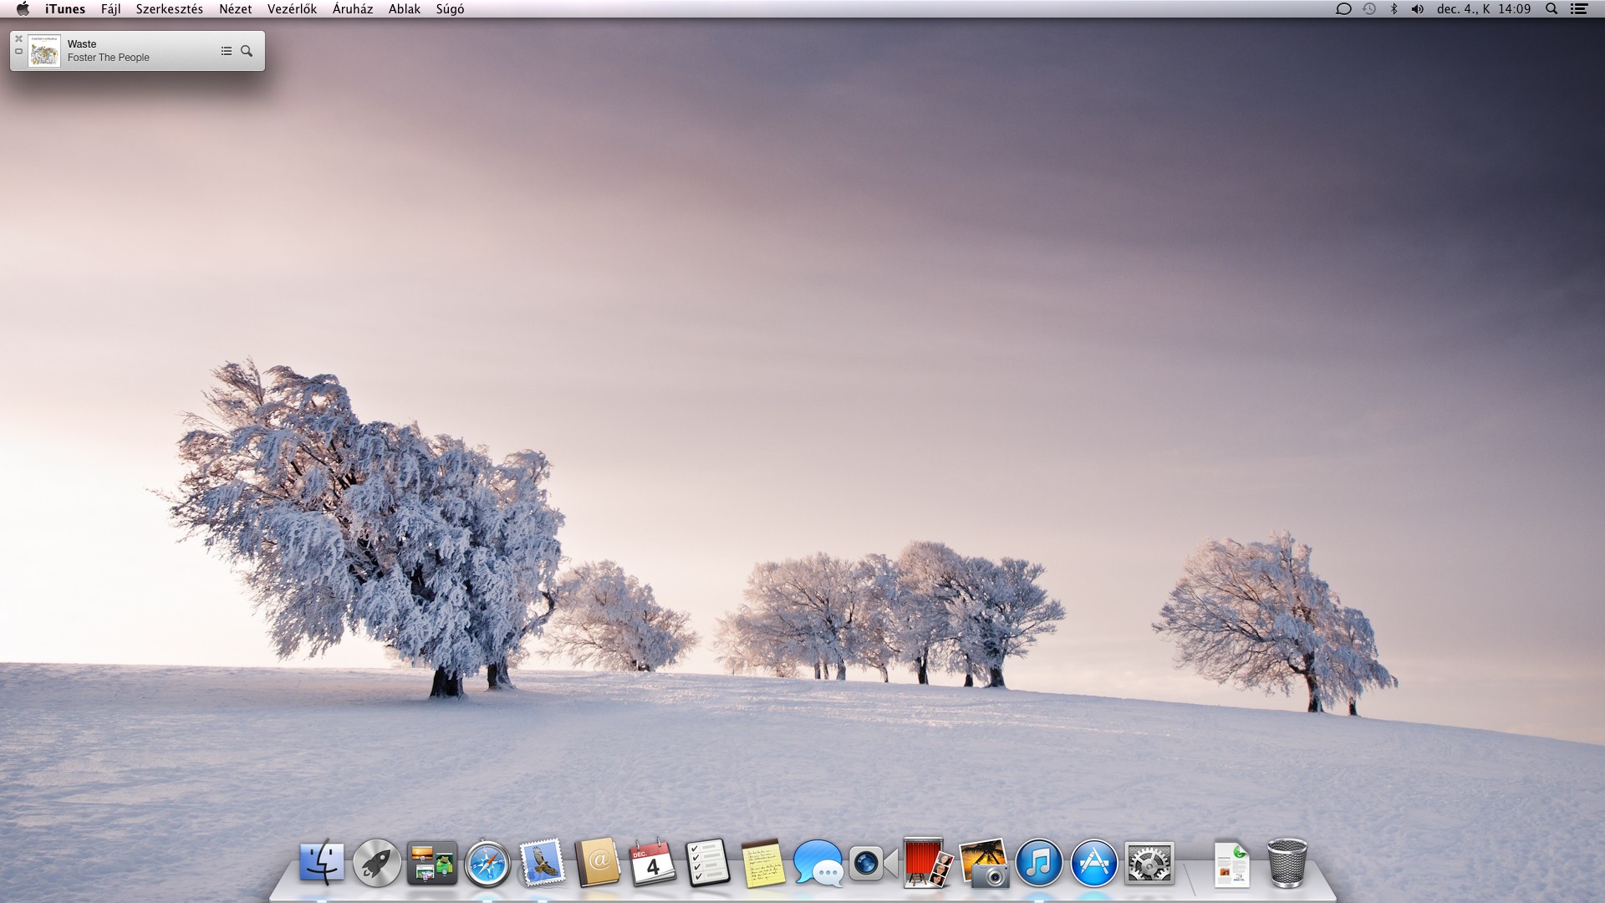Click the Messages speech bubble Dock icon
Viewport: 1605px width, 903px height.
pos(818,863)
